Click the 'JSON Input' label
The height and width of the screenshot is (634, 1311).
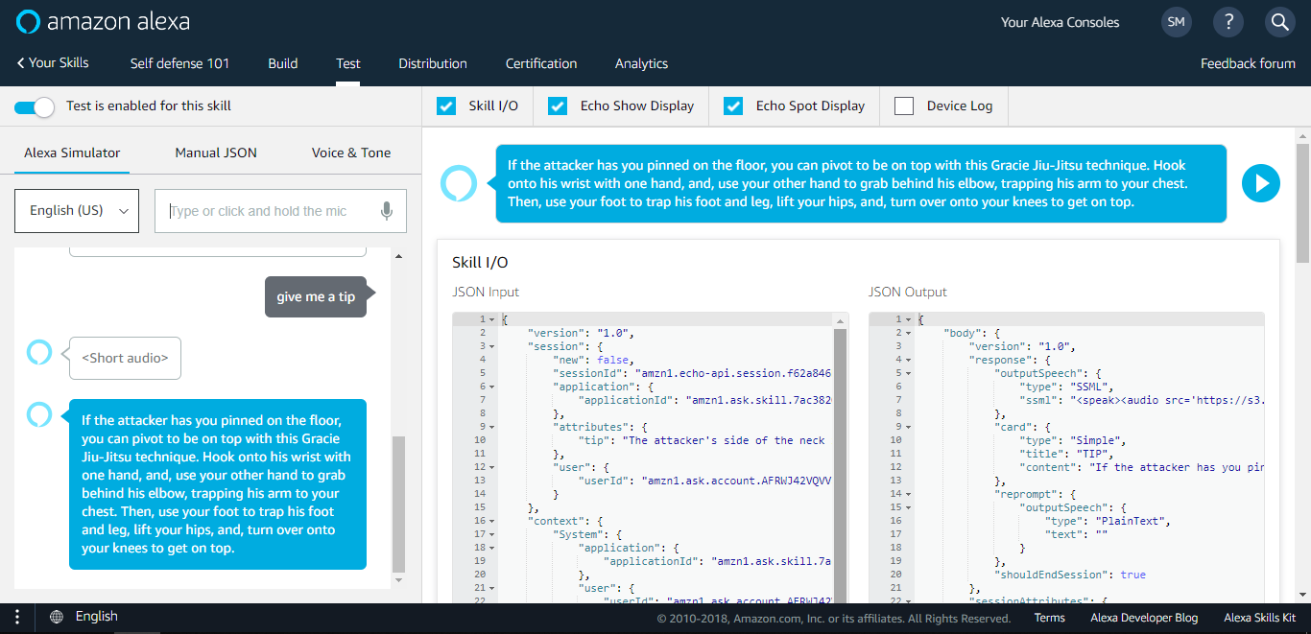point(486,292)
